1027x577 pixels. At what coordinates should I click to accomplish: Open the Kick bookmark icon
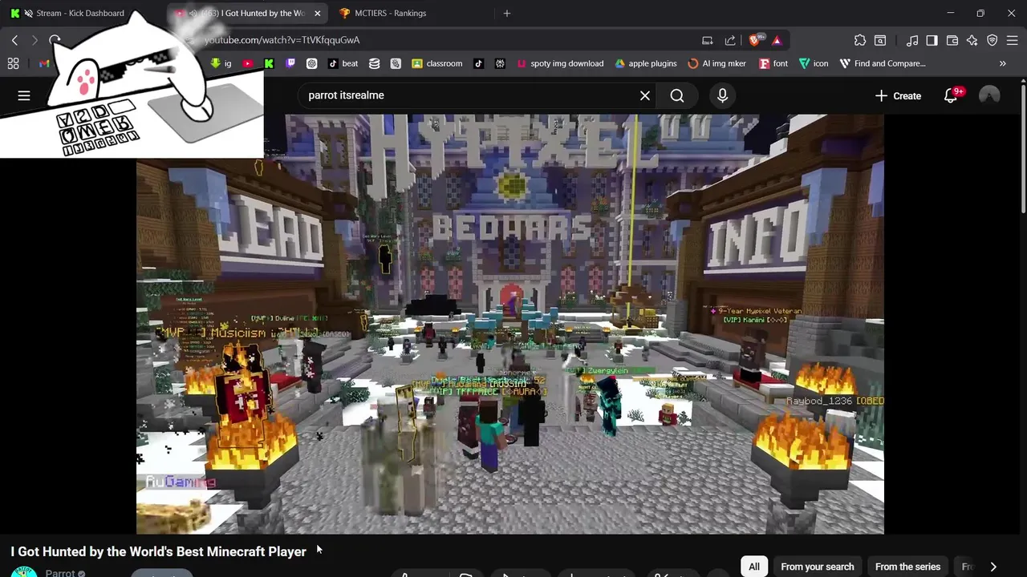tap(269, 63)
